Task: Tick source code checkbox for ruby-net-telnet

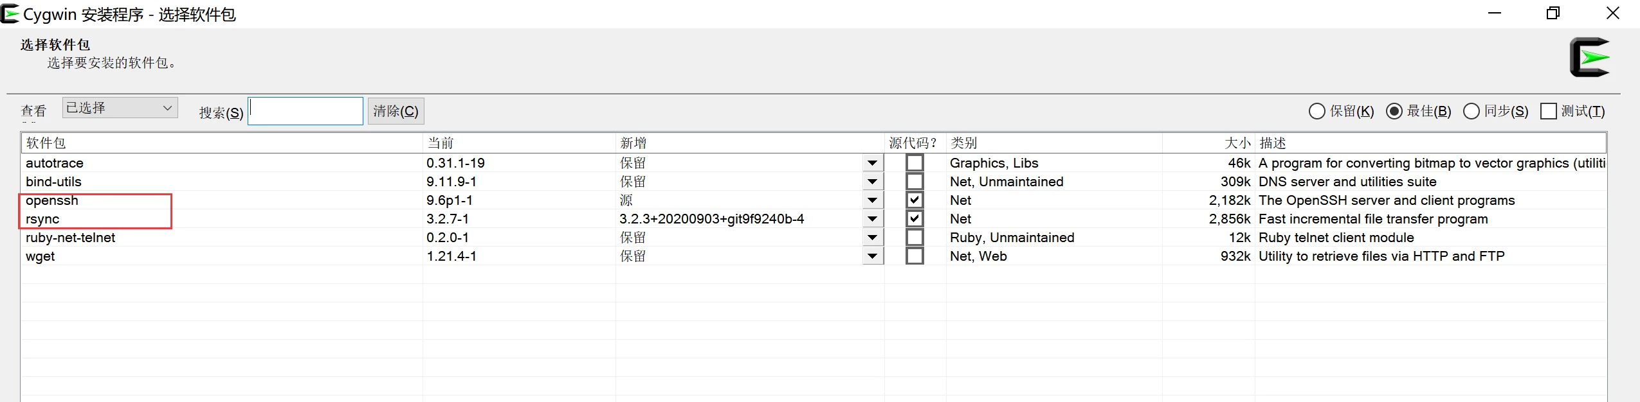Action: tap(914, 238)
